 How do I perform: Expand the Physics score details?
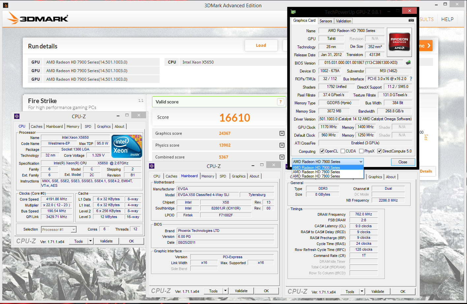pos(282,145)
